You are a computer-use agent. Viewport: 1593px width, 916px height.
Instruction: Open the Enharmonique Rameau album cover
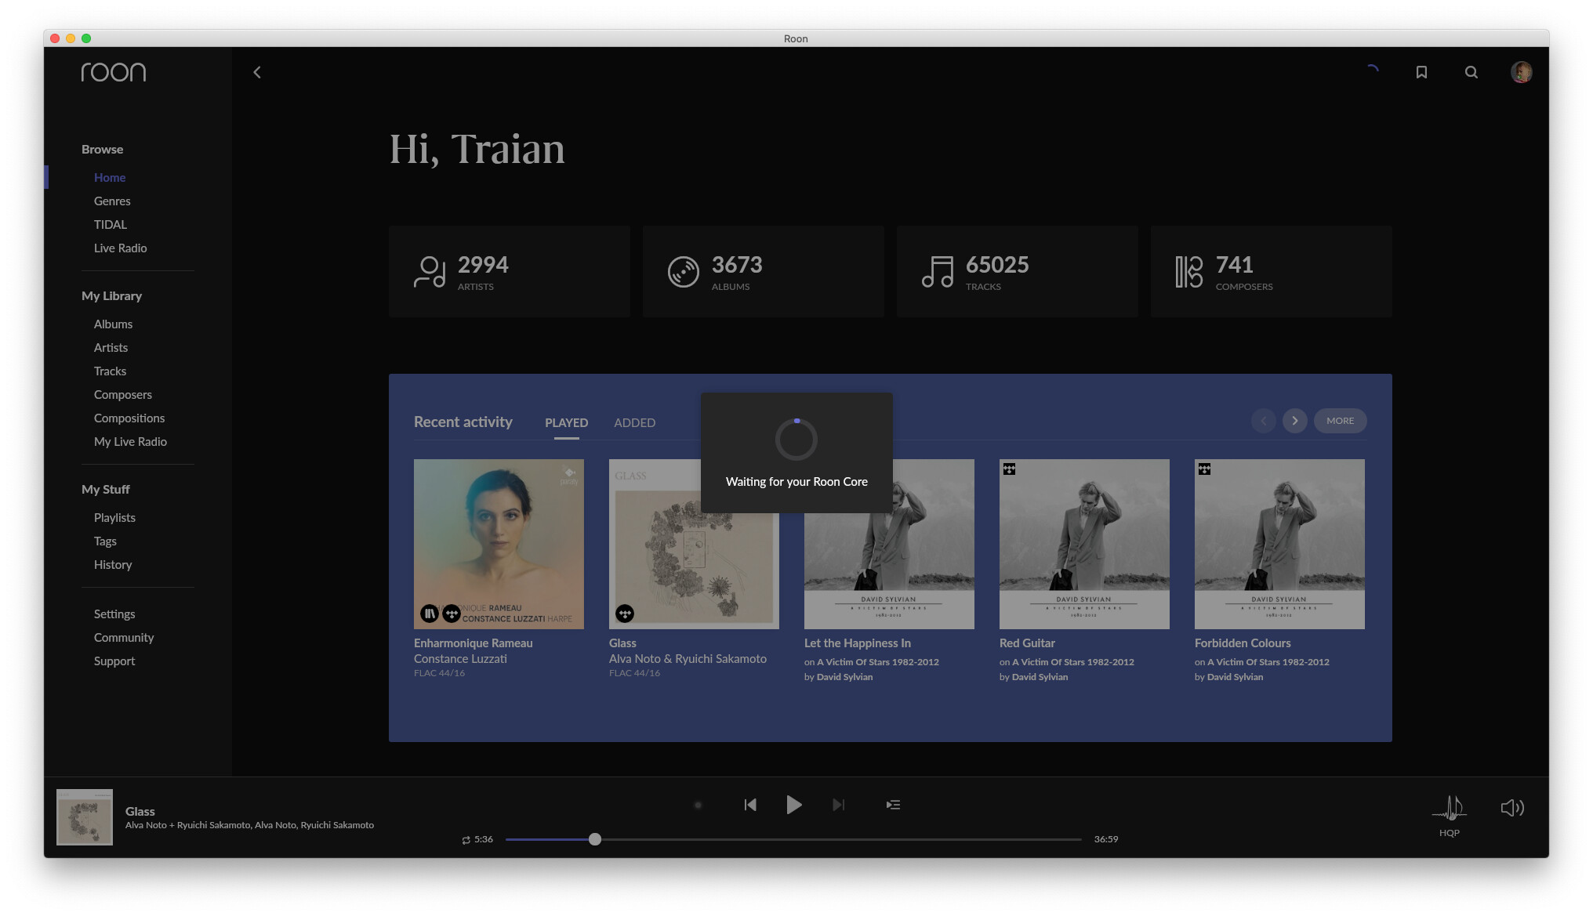pyautogui.click(x=499, y=544)
